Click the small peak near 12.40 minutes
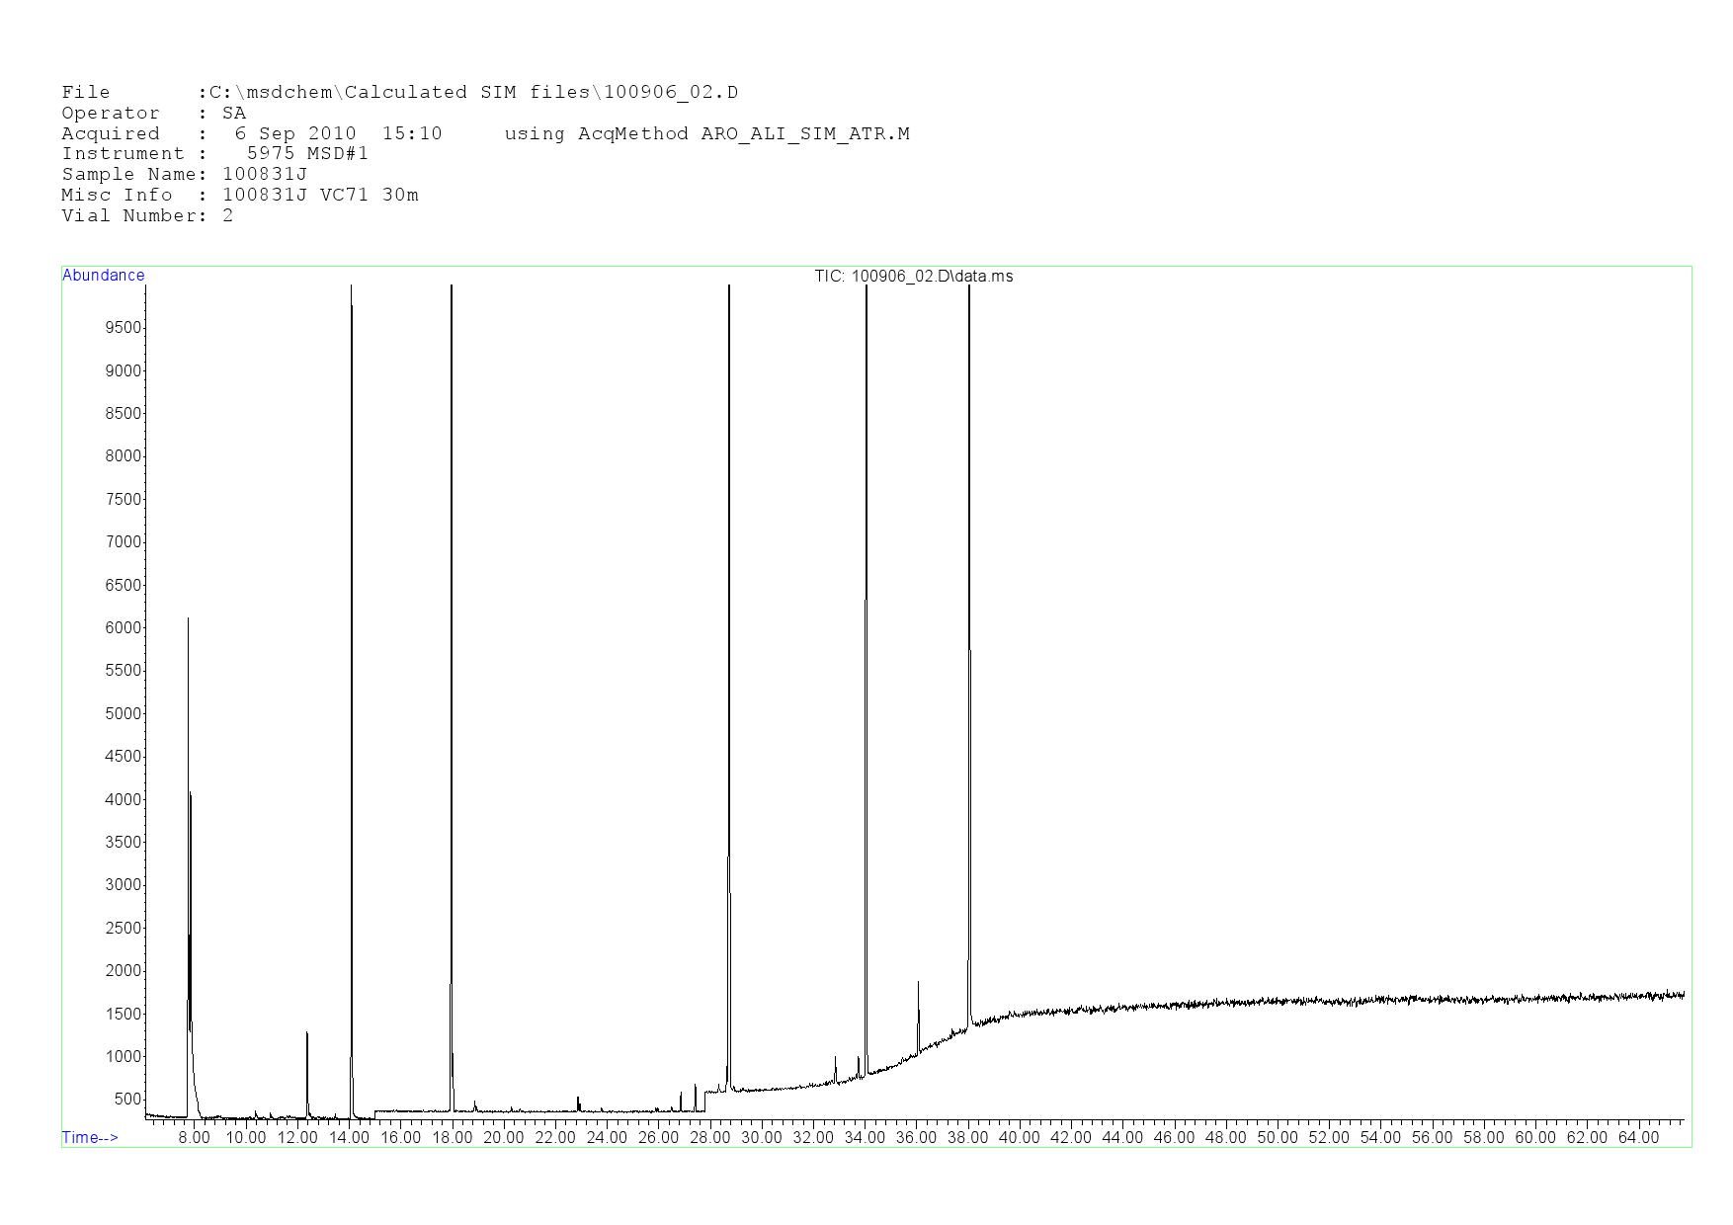Screen dimensions: 1733x1225 306,1034
